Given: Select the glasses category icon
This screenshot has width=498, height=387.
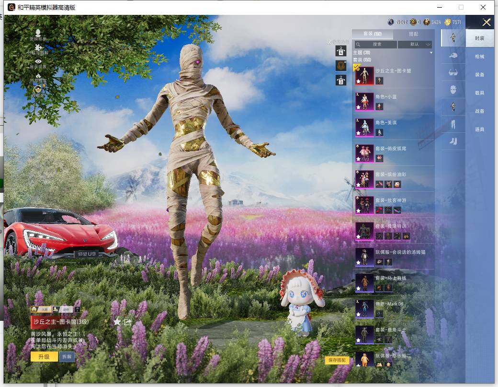Looking at the screenshot, I should (x=453, y=73).
